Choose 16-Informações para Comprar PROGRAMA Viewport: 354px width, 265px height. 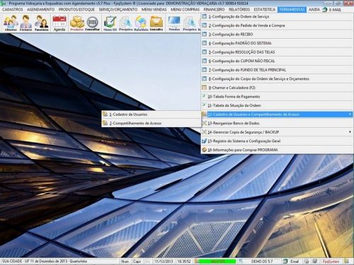(277, 150)
